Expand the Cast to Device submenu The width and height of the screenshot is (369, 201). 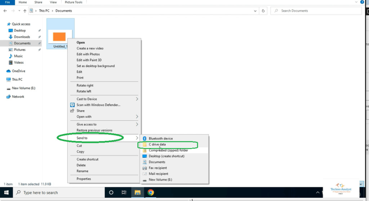(137, 99)
